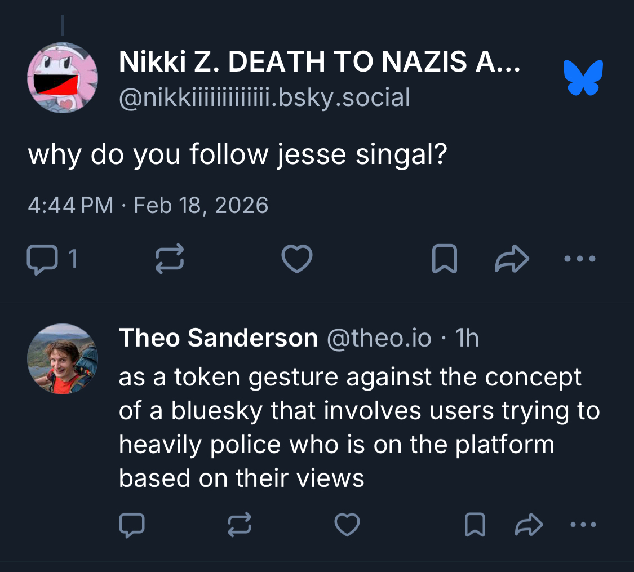634x572 pixels.
Task: Reply to Theo Sanderson's reply
Action: point(132,525)
